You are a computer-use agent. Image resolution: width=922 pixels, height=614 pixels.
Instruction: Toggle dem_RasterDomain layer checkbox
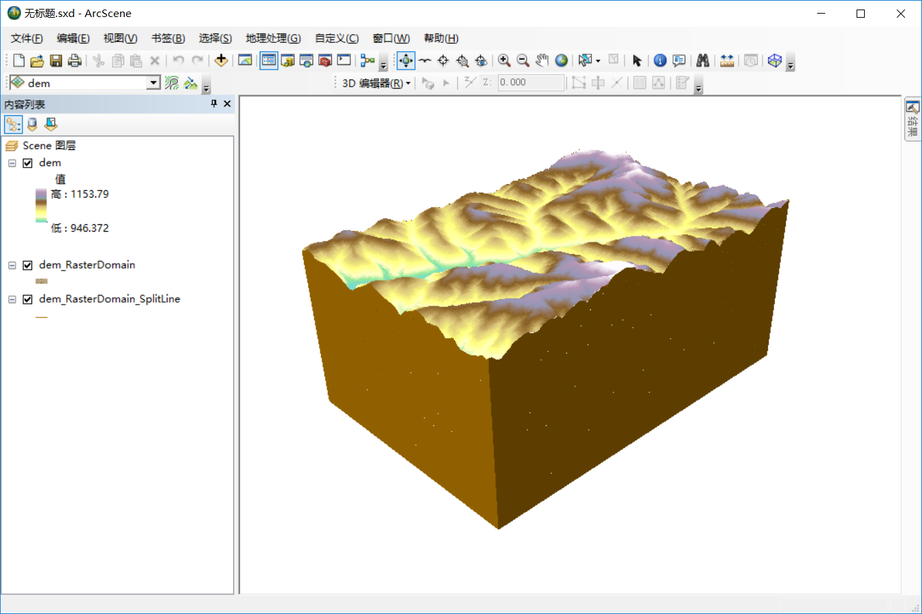(28, 265)
